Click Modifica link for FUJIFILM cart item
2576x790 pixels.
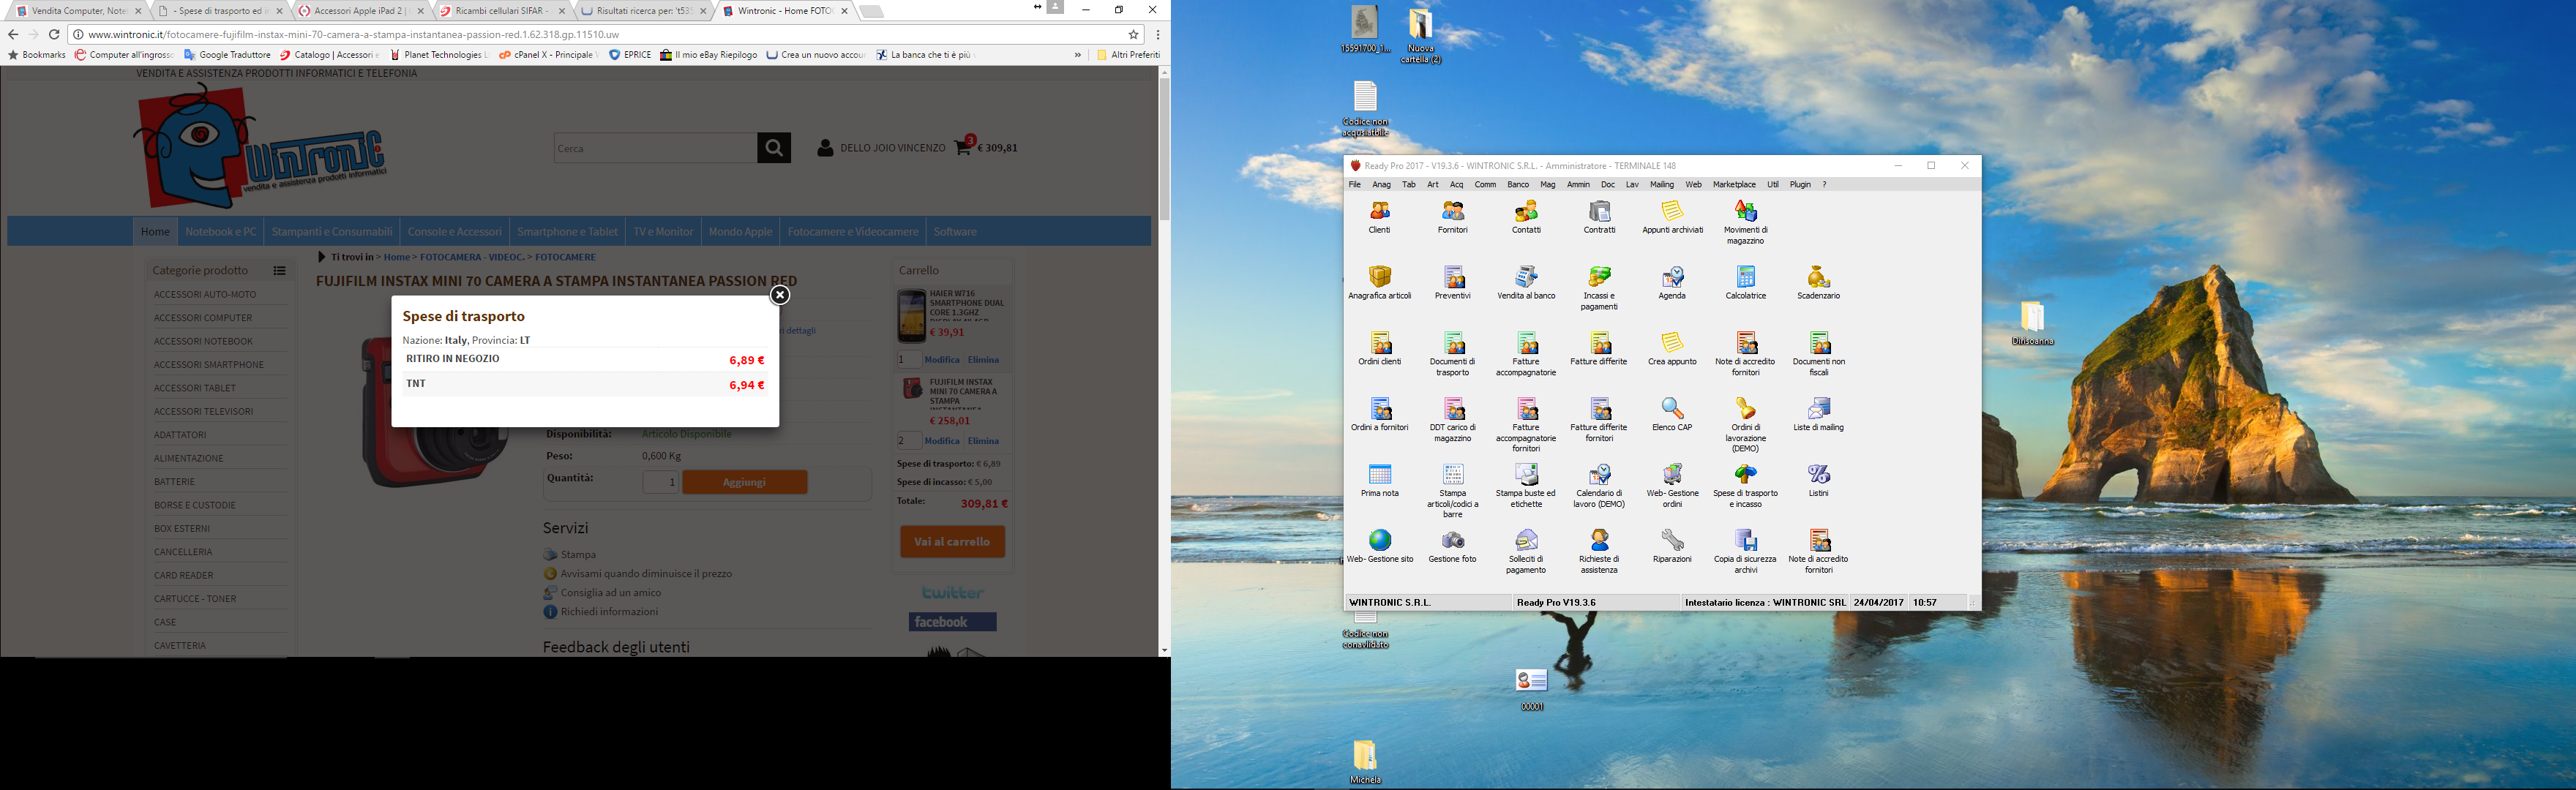pos(942,441)
